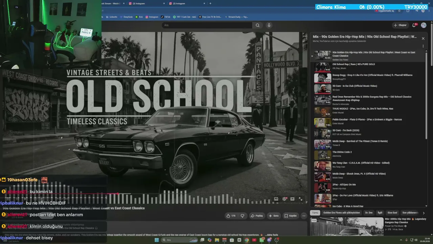433x244 pixels.
Task: Open the Discord taskbar icon
Action: tap(269, 240)
